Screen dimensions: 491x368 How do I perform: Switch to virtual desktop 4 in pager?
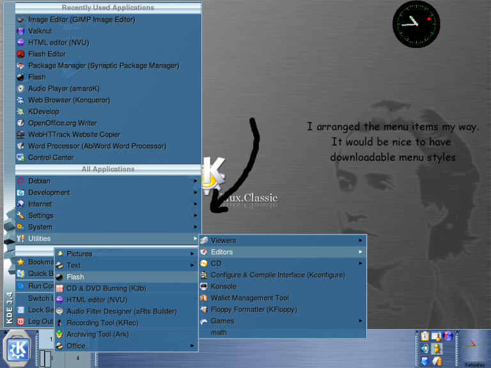point(77,358)
